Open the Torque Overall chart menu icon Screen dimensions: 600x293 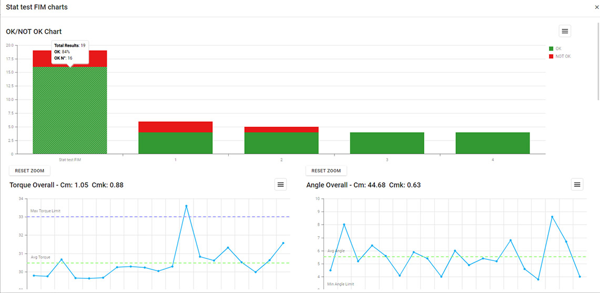coord(280,185)
